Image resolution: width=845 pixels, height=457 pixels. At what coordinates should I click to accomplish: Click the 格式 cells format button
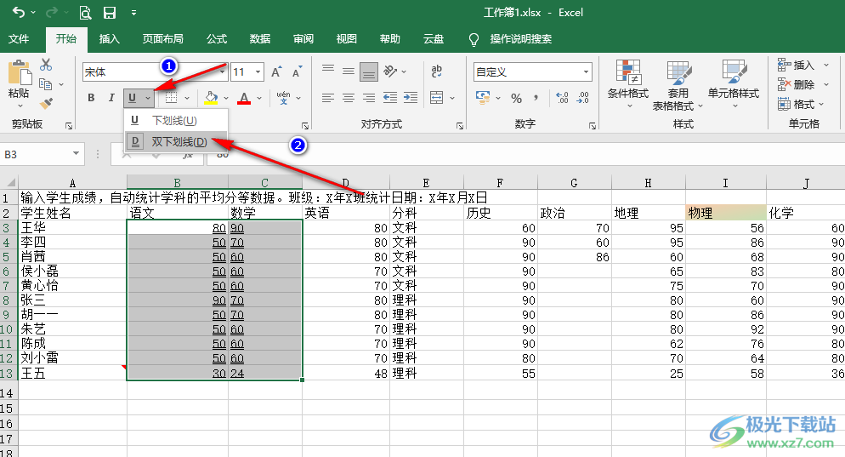(x=802, y=104)
